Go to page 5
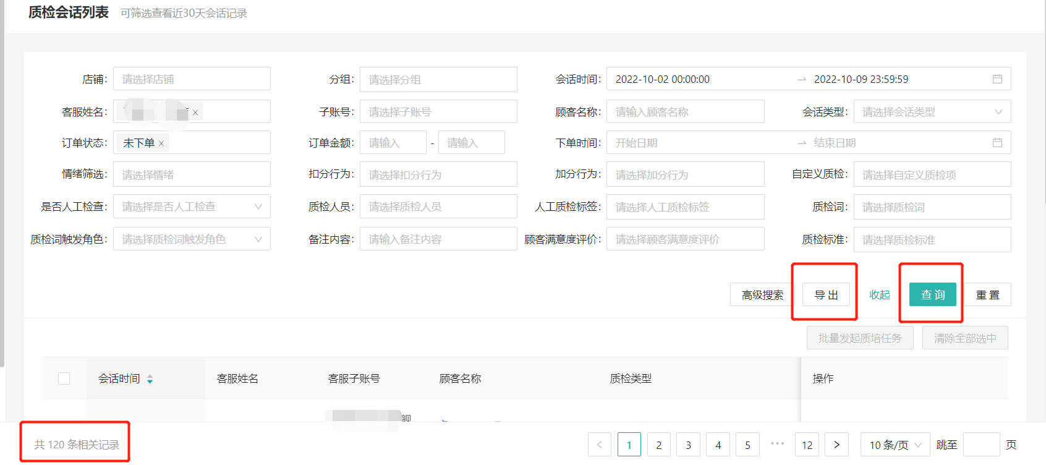This screenshot has width=1046, height=465. (x=748, y=445)
